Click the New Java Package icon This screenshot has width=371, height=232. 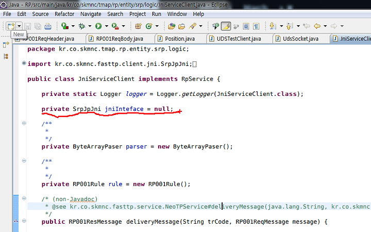point(138,26)
